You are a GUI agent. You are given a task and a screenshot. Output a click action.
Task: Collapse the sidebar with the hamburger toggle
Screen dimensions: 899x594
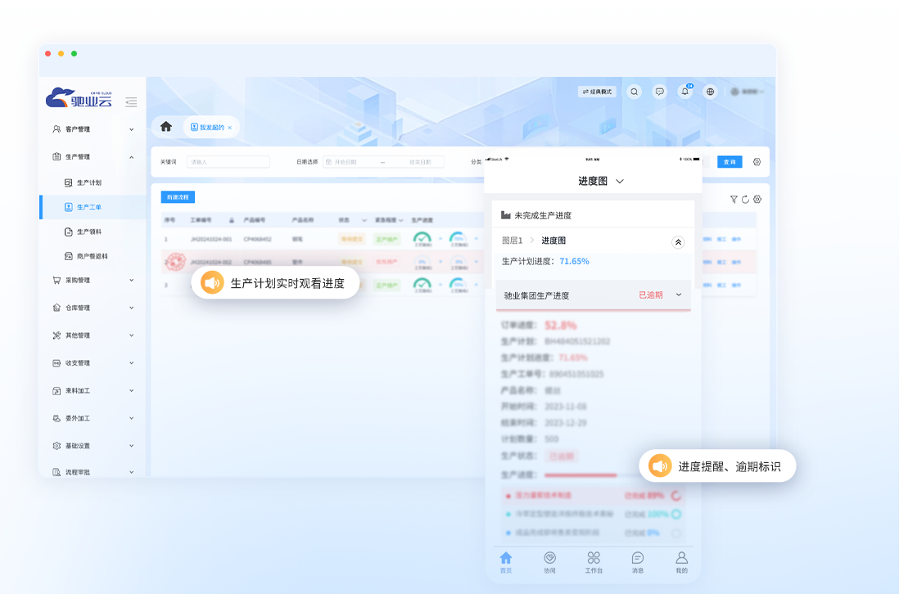(131, 102)
